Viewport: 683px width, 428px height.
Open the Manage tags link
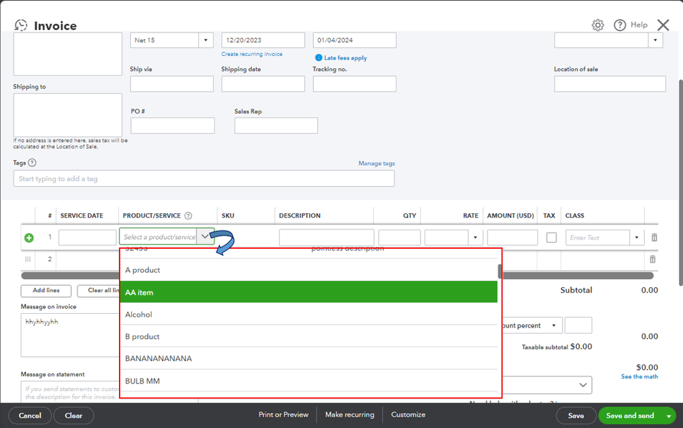pos(377,163)
